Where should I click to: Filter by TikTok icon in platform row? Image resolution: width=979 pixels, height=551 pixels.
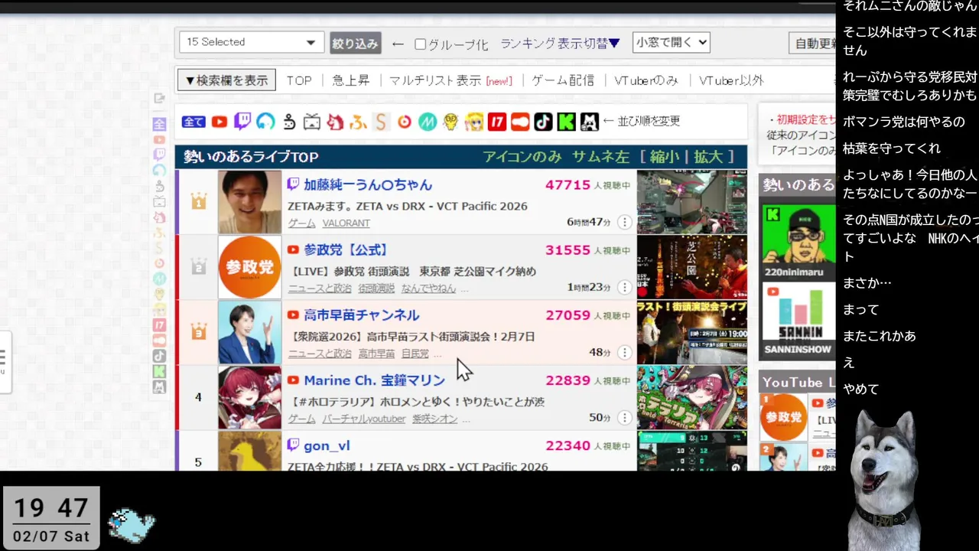[543, 121]
